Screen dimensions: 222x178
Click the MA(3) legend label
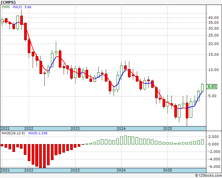tap(17, 7)
